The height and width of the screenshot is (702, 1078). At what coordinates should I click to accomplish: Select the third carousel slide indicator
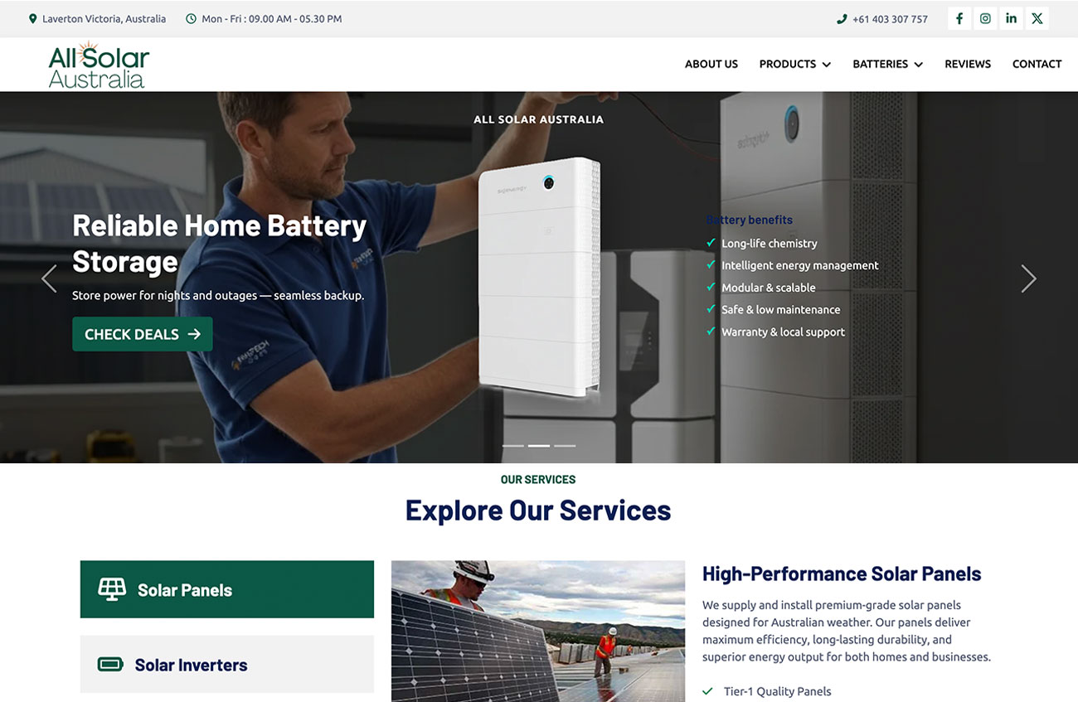point(565,446)
